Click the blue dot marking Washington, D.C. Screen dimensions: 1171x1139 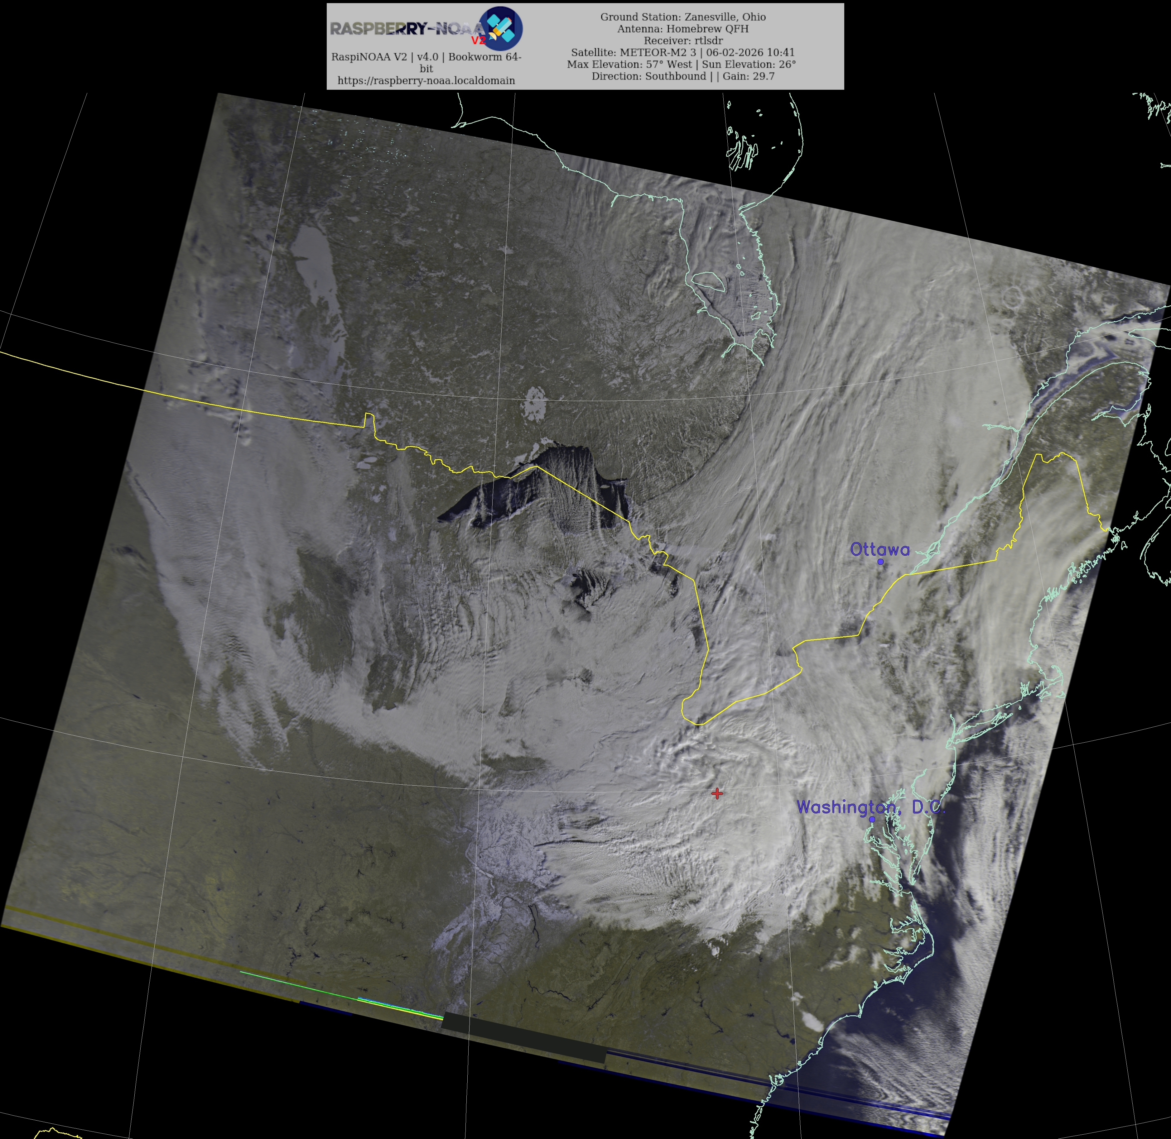[872, 819]
